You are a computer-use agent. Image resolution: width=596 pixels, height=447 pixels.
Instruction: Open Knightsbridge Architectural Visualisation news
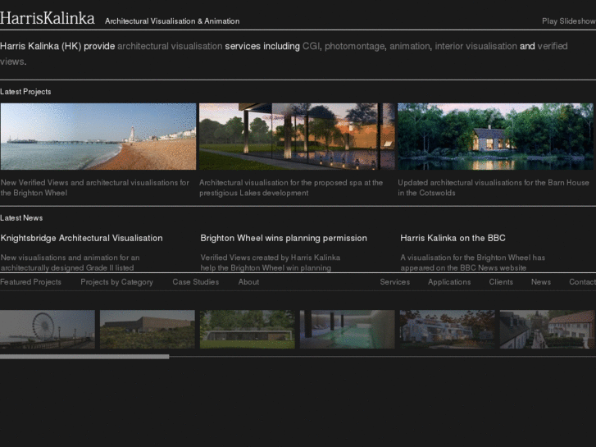click(x=81, y=238)
